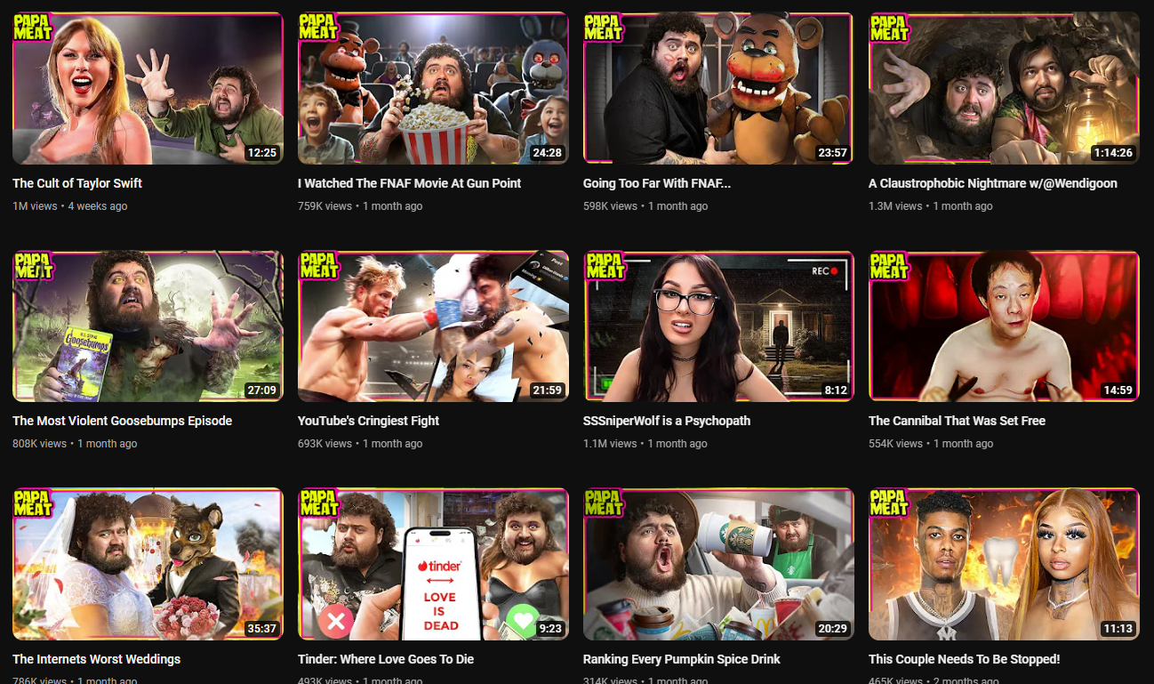Click I Watched The FNAF Movie title

point(409,183)
